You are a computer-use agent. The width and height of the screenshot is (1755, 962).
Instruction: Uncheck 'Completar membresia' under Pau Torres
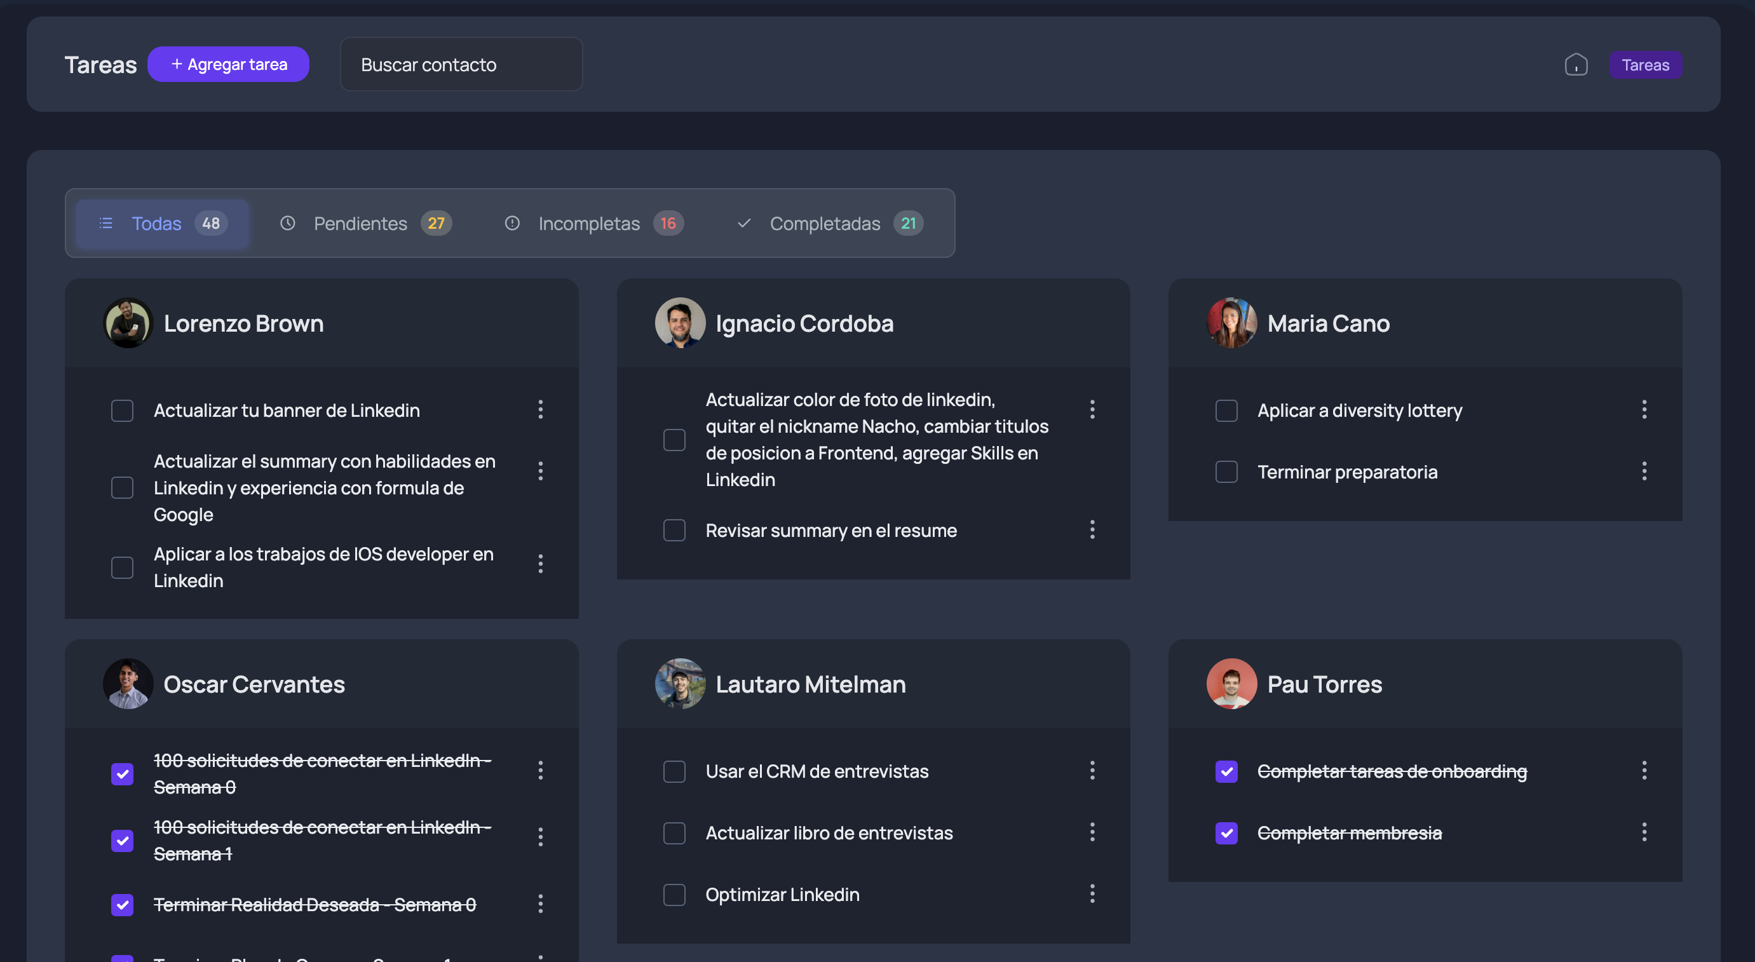pos(1226,832)
